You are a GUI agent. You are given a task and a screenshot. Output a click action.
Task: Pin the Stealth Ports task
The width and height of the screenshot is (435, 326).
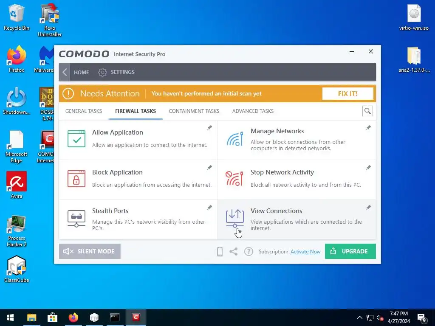point(209,208)
